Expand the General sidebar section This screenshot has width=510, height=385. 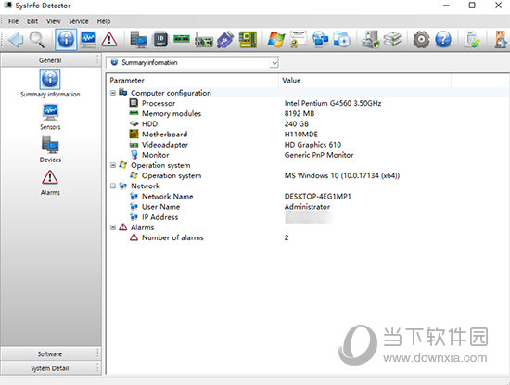point(50,60)
